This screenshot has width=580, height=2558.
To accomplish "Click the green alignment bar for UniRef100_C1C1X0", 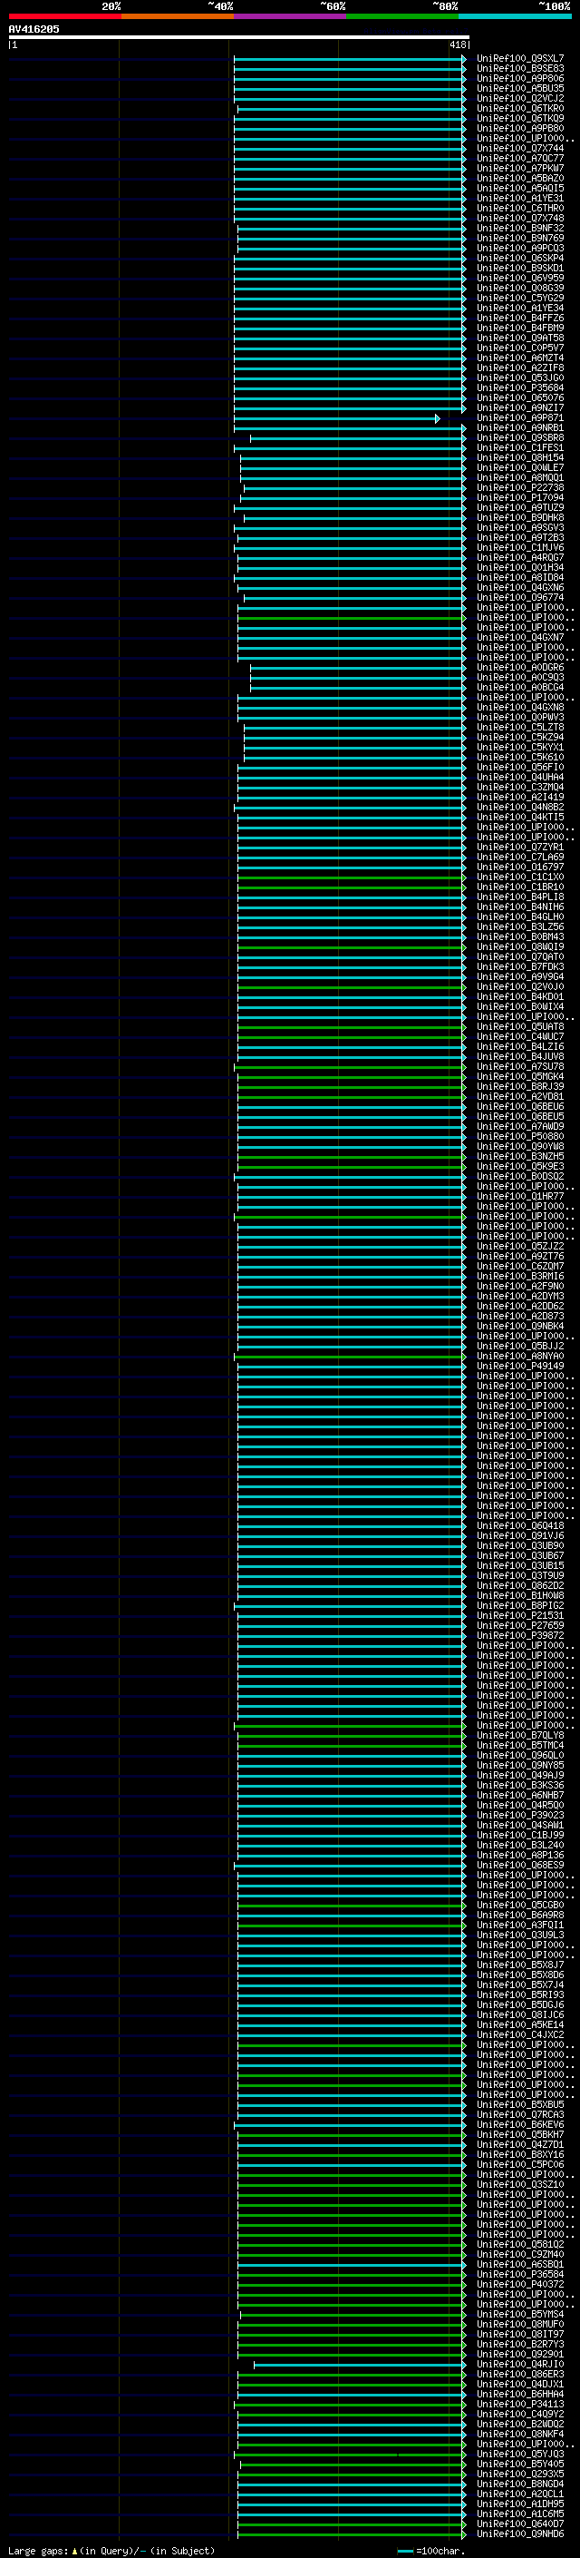I will (351, 877).
